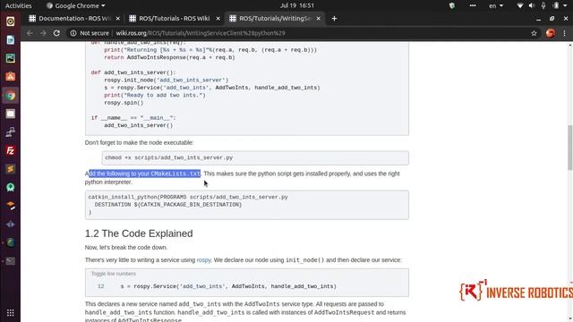Launch Sublime Text from the dock
This screenshot has width=573, height=322.
click(10, 169)
